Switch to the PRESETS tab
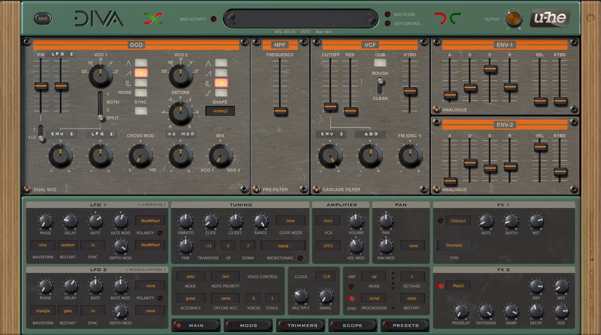This screenshot has width=601, height=335. click(405, 325)
